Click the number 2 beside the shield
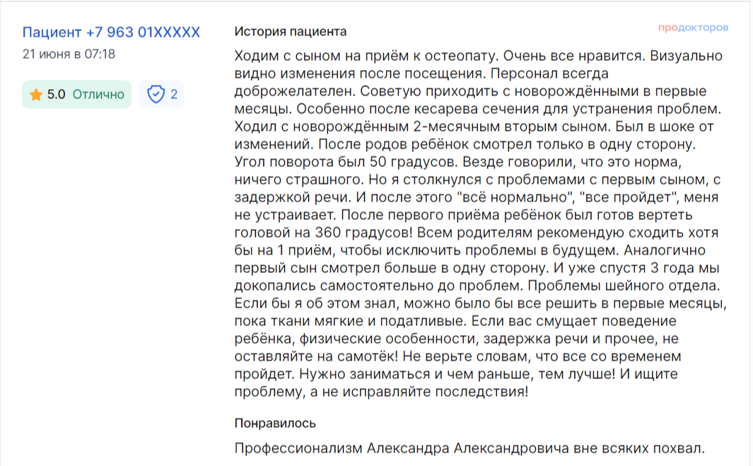Screen dimensions: 753x466 174,94
